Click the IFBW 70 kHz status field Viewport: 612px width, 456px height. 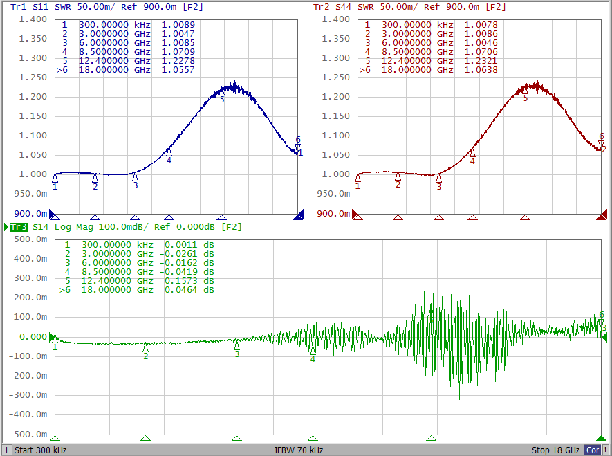click(299, 450)
